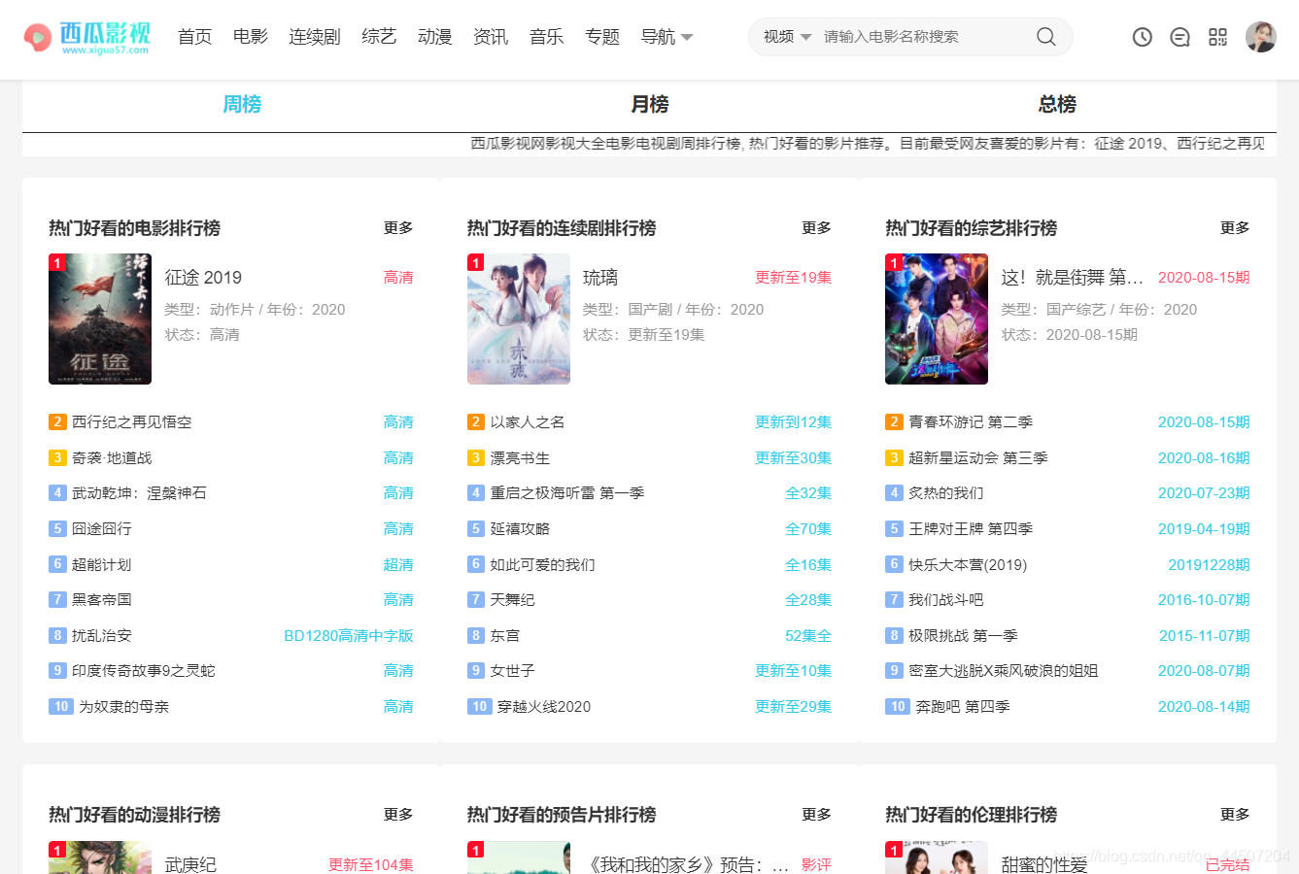Open 动漫 navigation item
This screenshot has height=874, width=1299.
434,37
